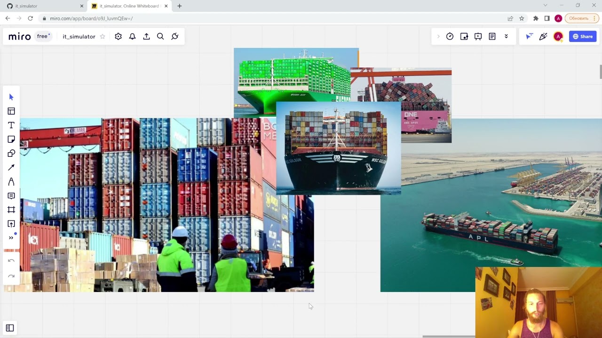Expand collapsed toolbar arrow near timer
The height and width of the screenshot is (338, 602).
pos(438,37)
